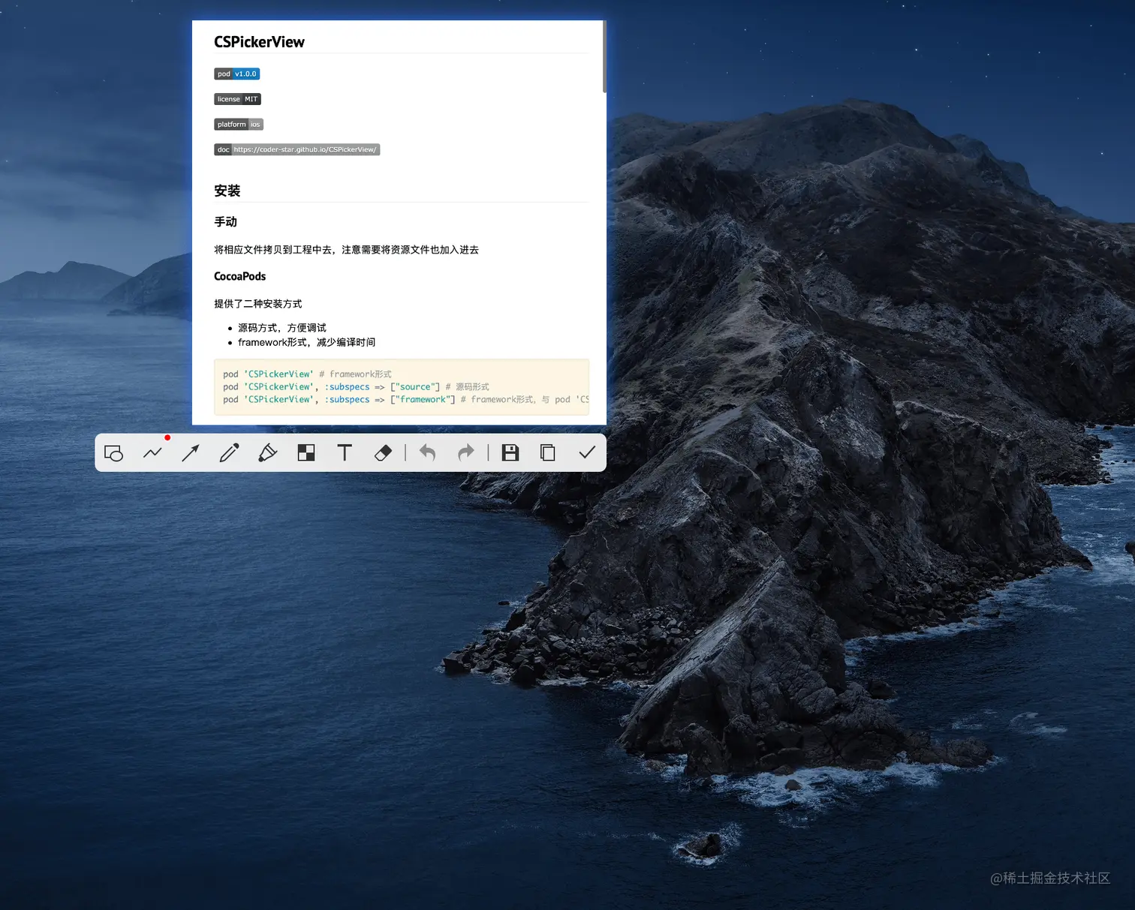Viewport: 1135px width, 910px height.
Task: Choose the text annotation tool
Action: pos(345,453)
